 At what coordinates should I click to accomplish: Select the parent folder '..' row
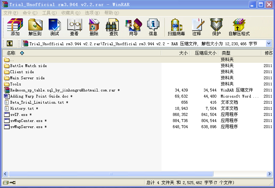[x=137, y=60]
